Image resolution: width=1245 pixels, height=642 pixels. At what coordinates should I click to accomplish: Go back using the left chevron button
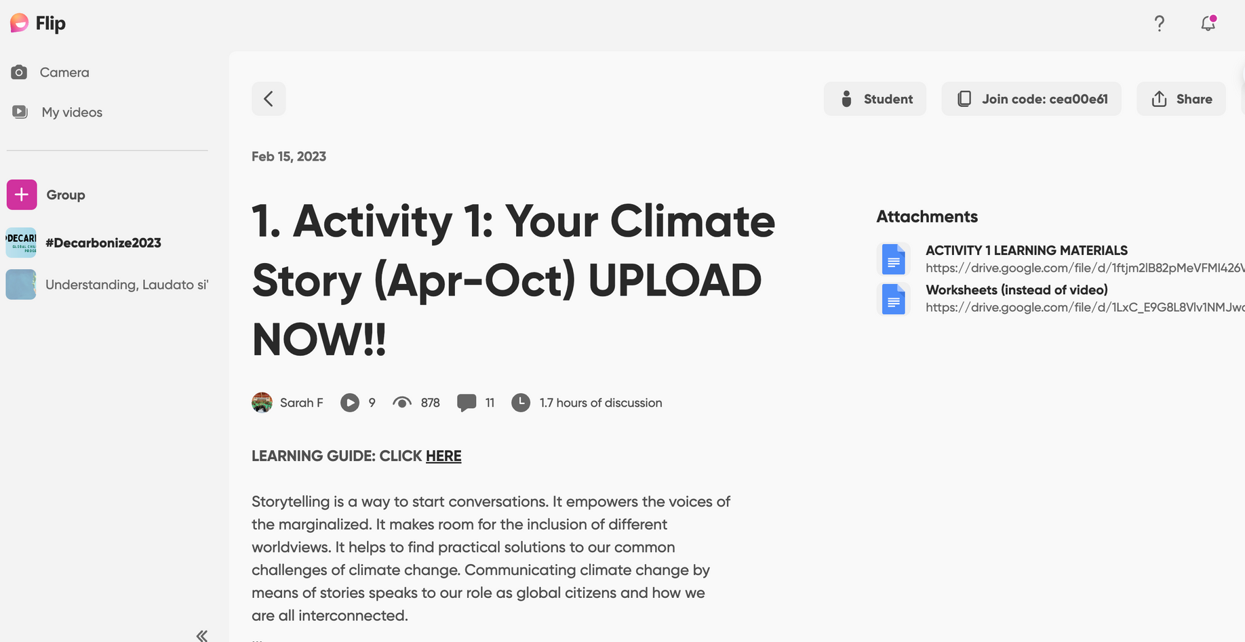click(x=269, y=99)
